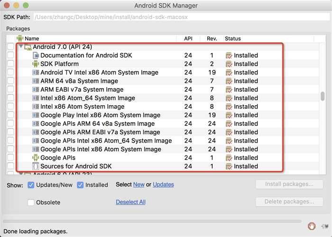Select the Intel x86 Atom_64 System Image row text

88,98
